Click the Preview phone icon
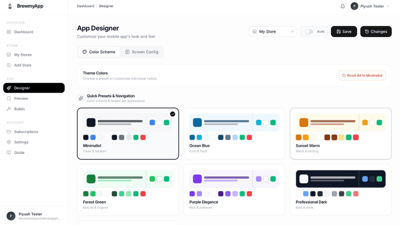400x225 pixels. point(9,98)
